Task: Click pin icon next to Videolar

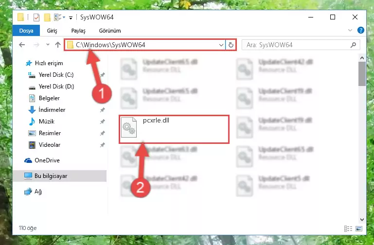Action: coord(102,145)
